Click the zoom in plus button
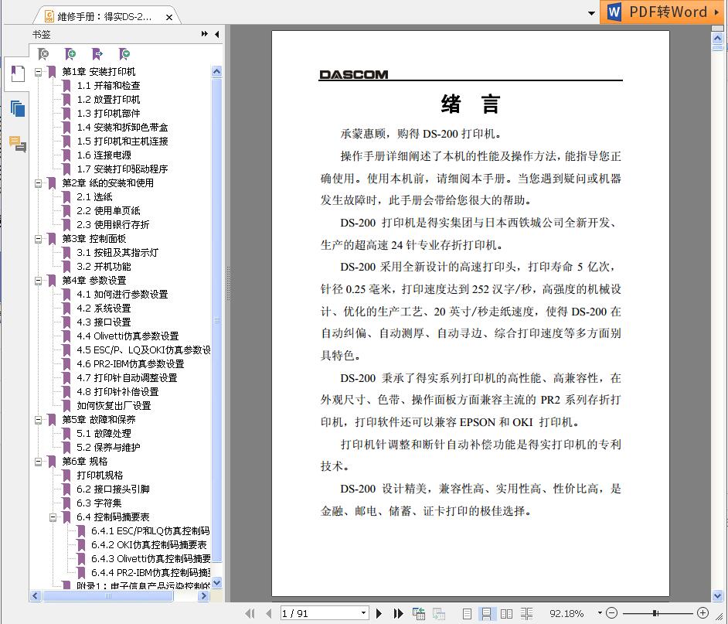 click(703, 613)
